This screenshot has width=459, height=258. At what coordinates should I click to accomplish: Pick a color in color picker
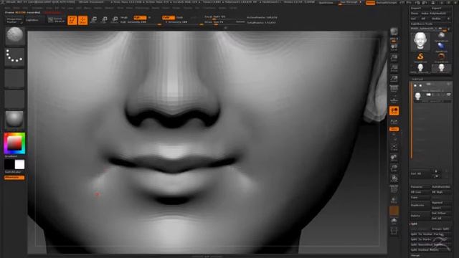pos(14,143)
